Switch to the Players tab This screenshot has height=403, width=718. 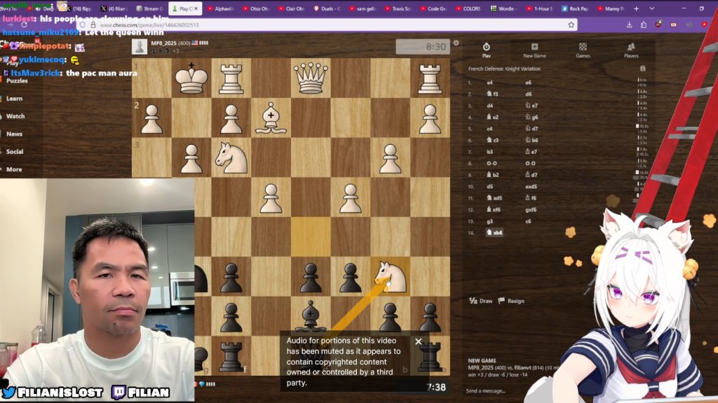631,50
